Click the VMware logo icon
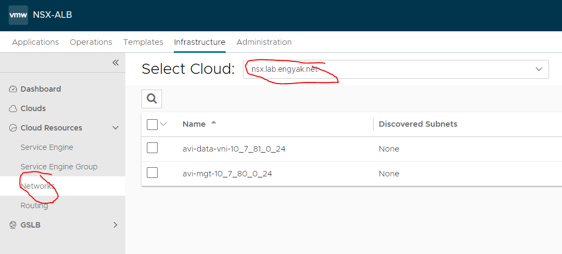The image size is (562, 254). click(18, 15)
